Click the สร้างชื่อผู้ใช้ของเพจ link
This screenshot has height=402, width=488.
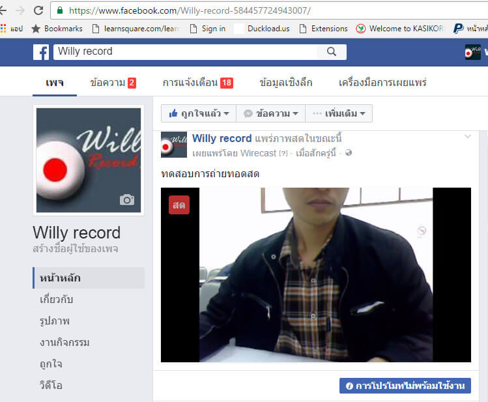click(x=76, y=249)
